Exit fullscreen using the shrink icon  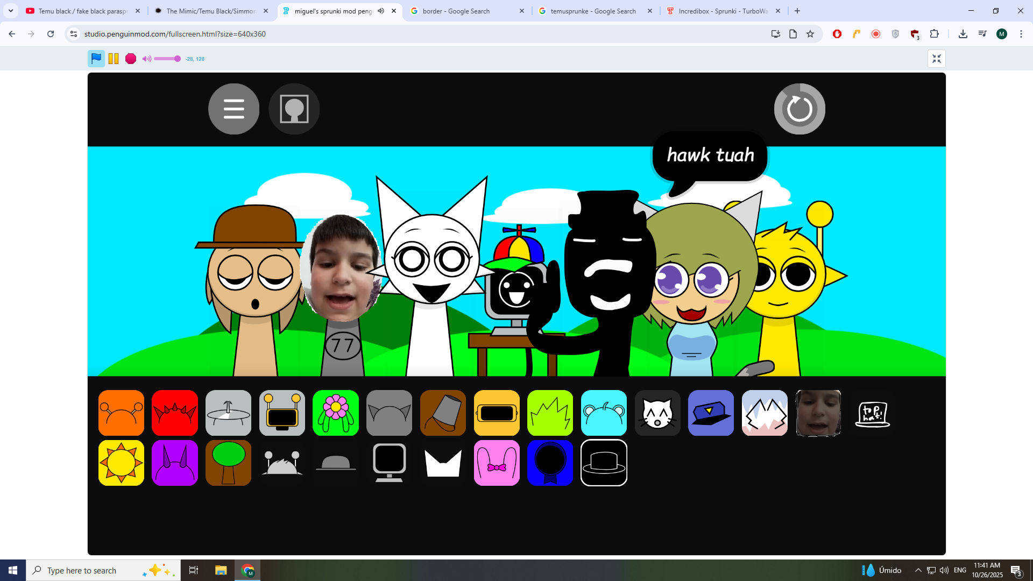(x=937, y=59)
